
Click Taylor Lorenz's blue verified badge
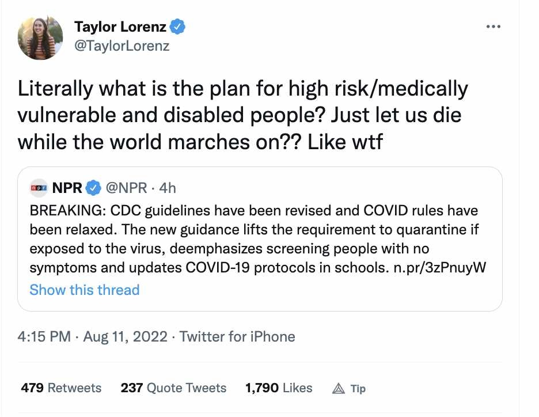click(x=178, y=26)
